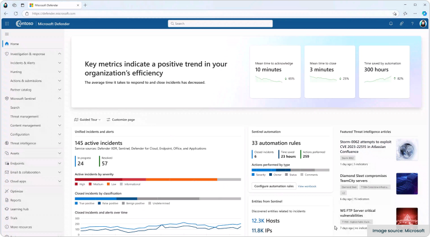Click the Email & collaboration envelope icon
430x237 pixels.
point(7,172)
